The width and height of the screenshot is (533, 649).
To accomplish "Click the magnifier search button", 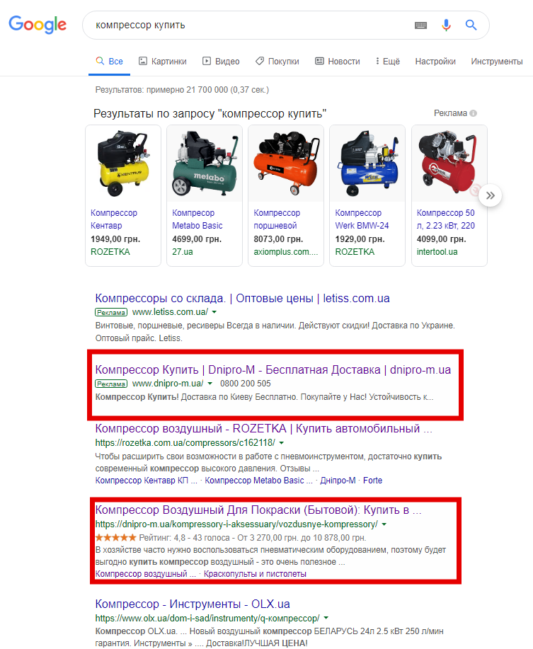I will click(471, 25).
